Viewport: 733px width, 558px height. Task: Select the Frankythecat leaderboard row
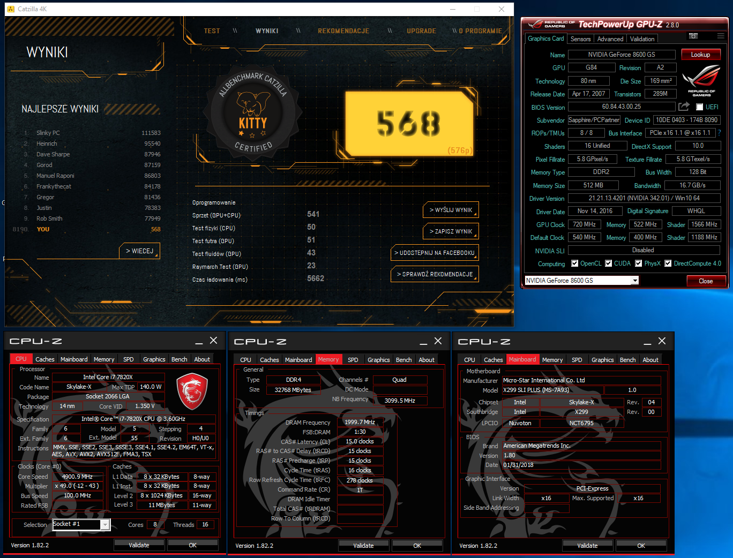pos(92,186)
